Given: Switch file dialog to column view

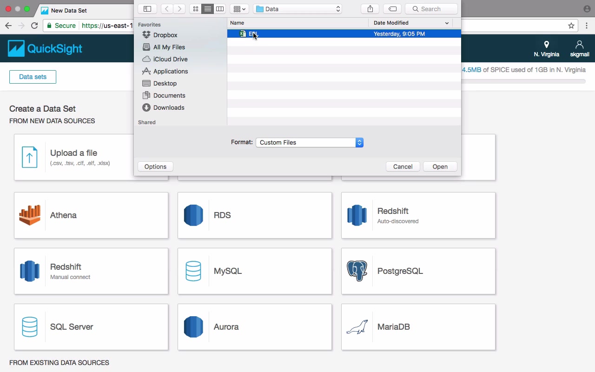Looking at the screenshot, I should [220, 9].
